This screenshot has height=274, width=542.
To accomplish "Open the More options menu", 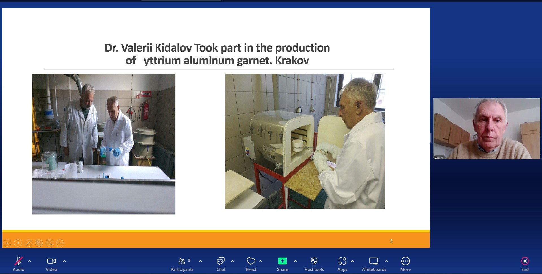I will click(x=405, y=264).
